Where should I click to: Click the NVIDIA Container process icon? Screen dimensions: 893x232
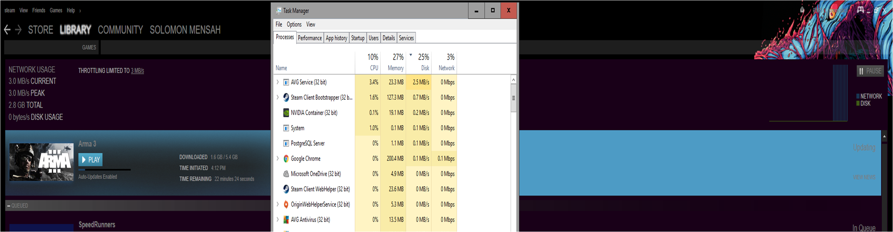(x=286, y=113)
